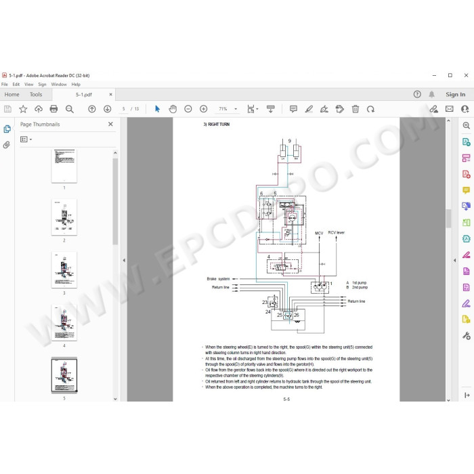Open the sign document tool
Screen dimensions: 474x474
324,109
